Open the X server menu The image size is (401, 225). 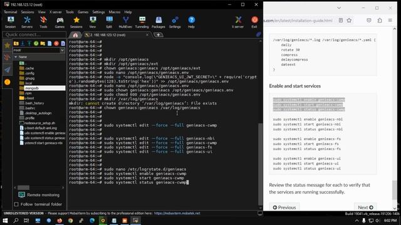click(x=56, y=12)
